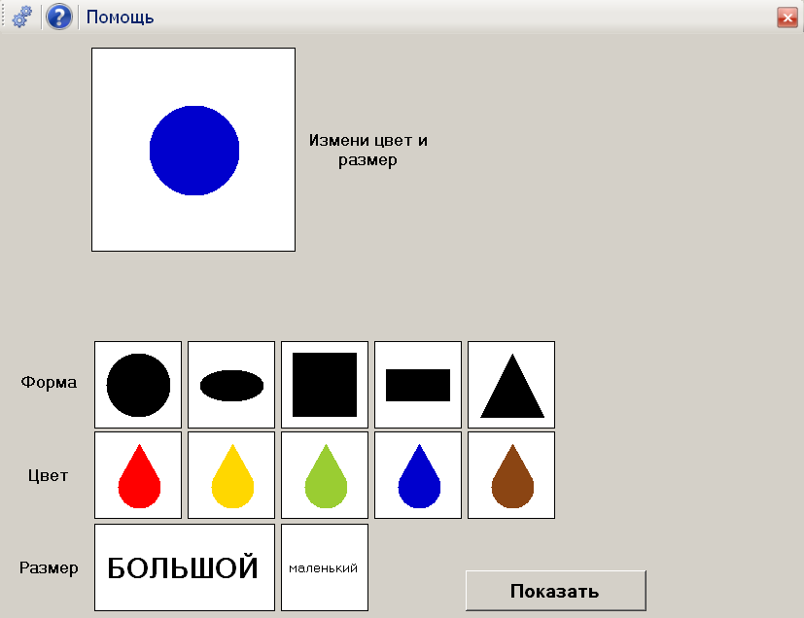Click the blue circle preview image
Viewport: 804px width, 618px height.
(x=192, y=149)
